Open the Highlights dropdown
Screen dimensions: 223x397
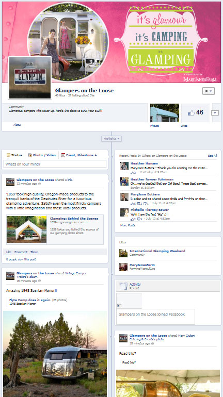[x=111, y=139]
